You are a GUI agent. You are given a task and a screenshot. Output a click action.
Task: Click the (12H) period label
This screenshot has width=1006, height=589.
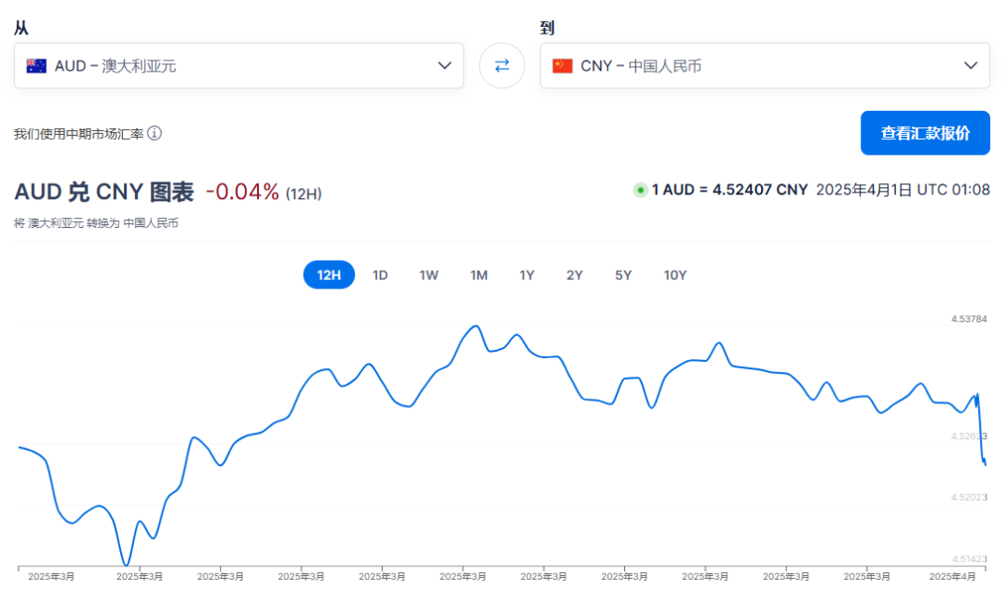click(x=304, y=194)
